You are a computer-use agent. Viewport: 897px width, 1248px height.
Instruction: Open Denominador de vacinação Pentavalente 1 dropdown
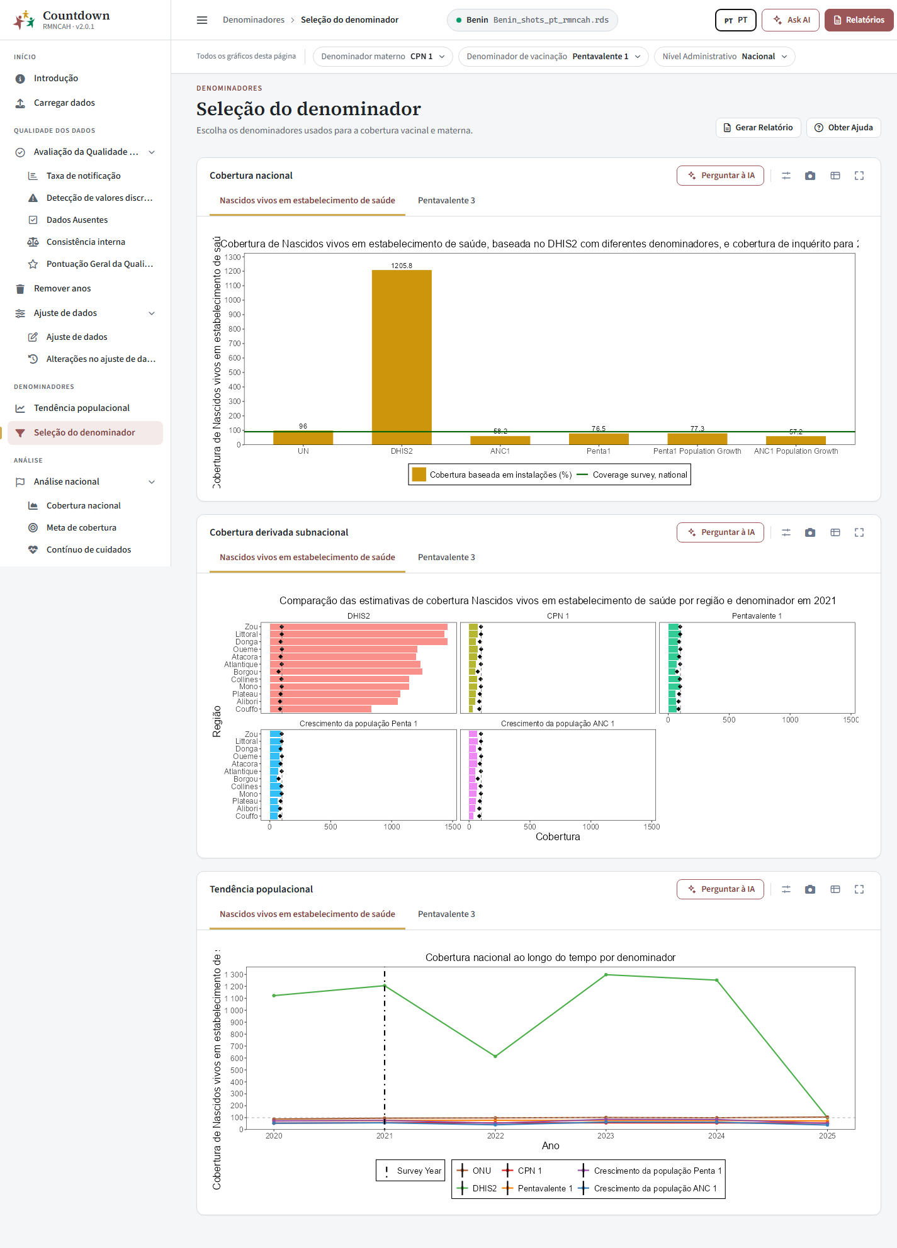tap(553, 57)
